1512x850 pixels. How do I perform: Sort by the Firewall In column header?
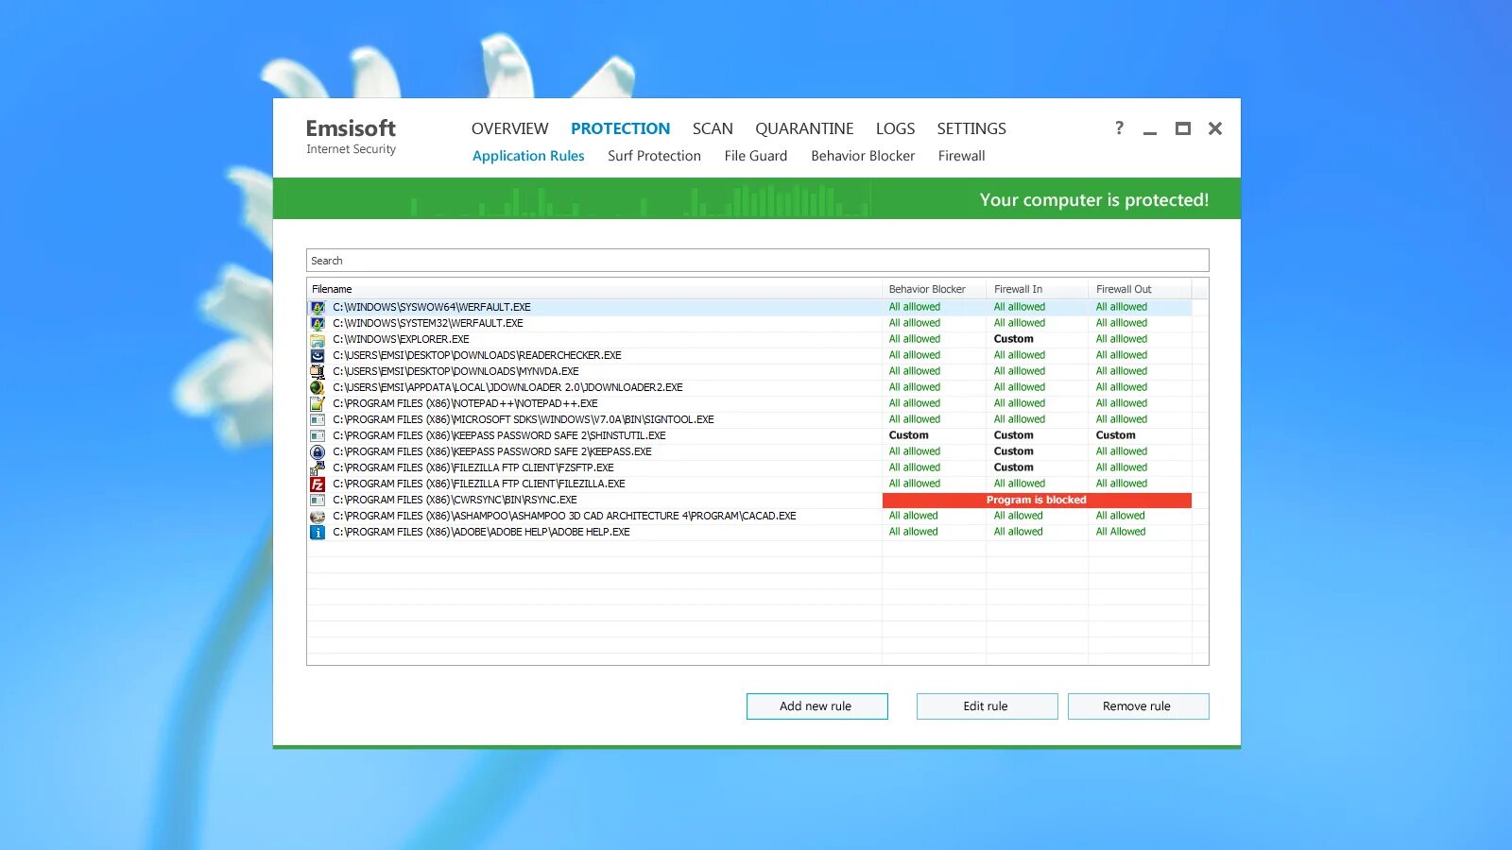pyautogui.click(x=1037, y=289)
